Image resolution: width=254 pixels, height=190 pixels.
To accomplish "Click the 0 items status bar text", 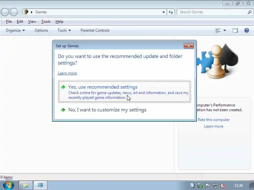I will coord(6,177).
